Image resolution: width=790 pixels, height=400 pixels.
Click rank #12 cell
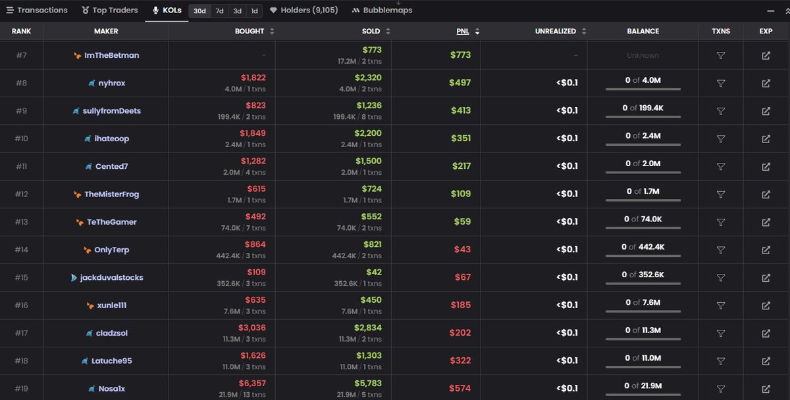pyautogui.click(x=22, y=194)
